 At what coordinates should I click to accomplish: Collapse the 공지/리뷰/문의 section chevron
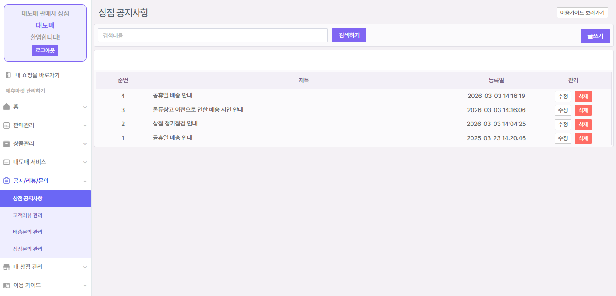[x=85, y=181]
